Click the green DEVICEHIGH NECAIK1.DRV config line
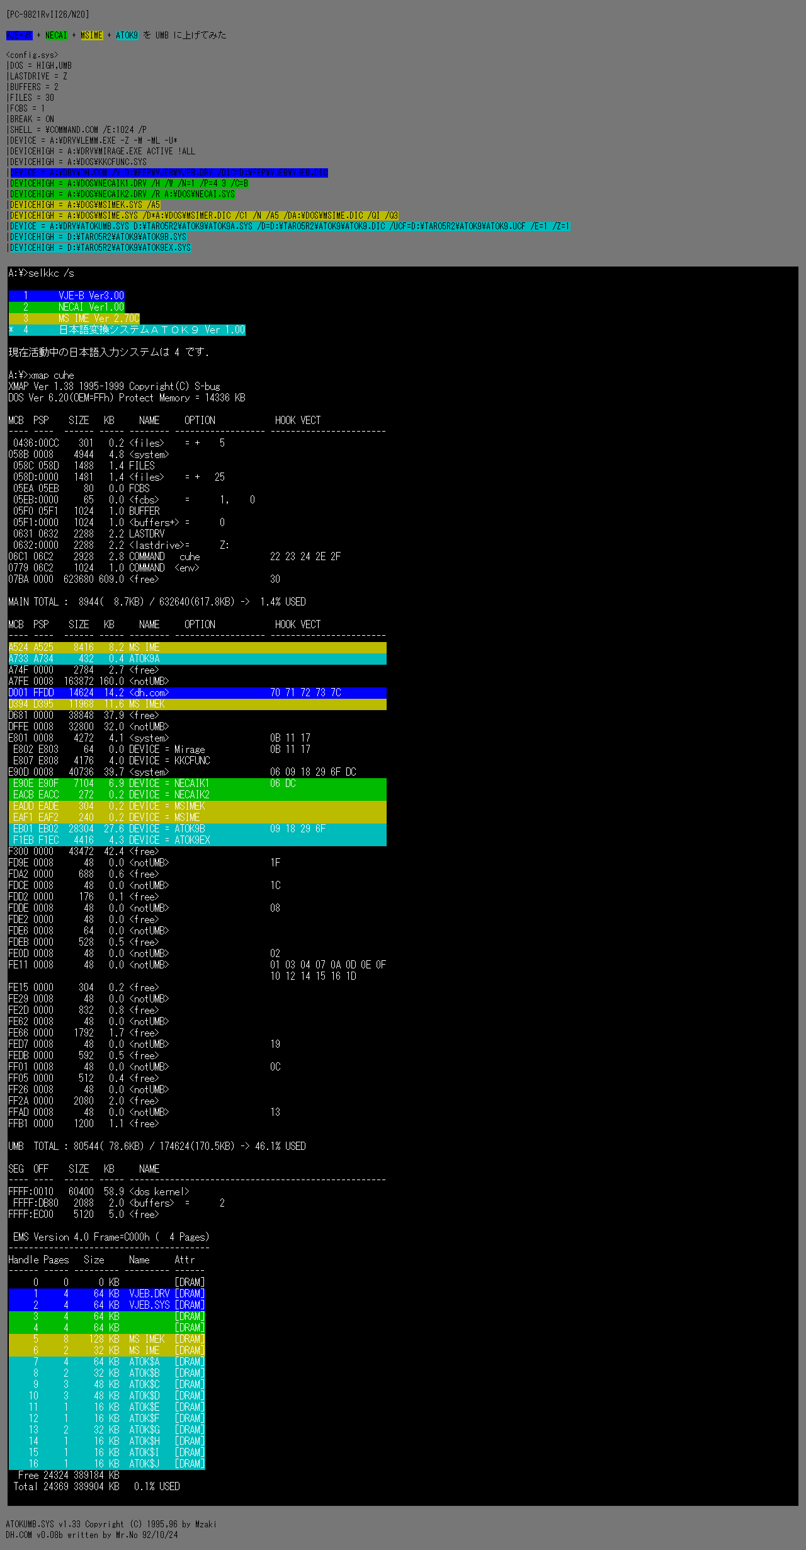 [129, 183]
